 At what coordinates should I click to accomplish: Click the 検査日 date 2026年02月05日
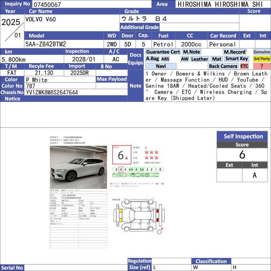[152, 163]
